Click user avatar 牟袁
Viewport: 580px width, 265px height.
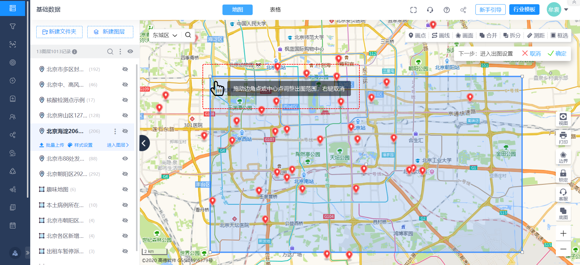pos(554,10)
